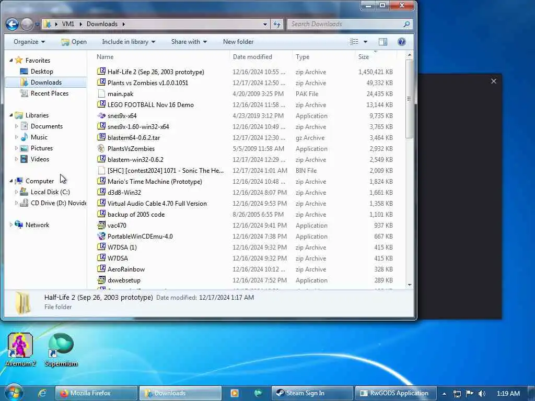This screenshot has width=535, height=401.
Task: Select the [SHC] [contest2024] BIN file
Action: [166, 171]
